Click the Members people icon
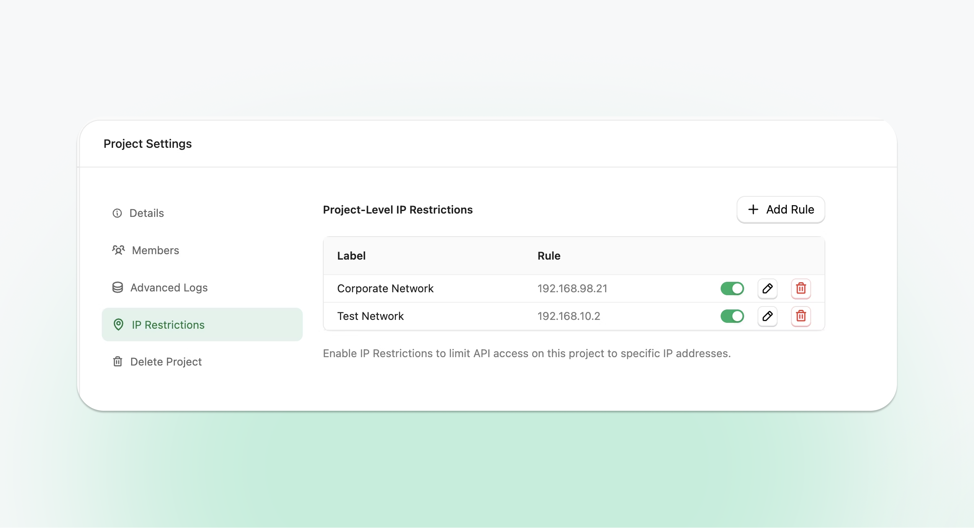The height and width of the screenshot is (528, 974). 119,250
